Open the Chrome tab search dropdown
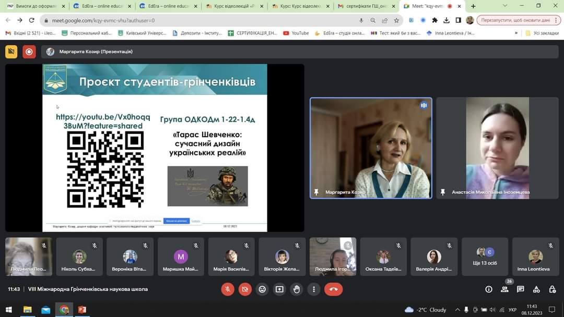 point(504,6)
